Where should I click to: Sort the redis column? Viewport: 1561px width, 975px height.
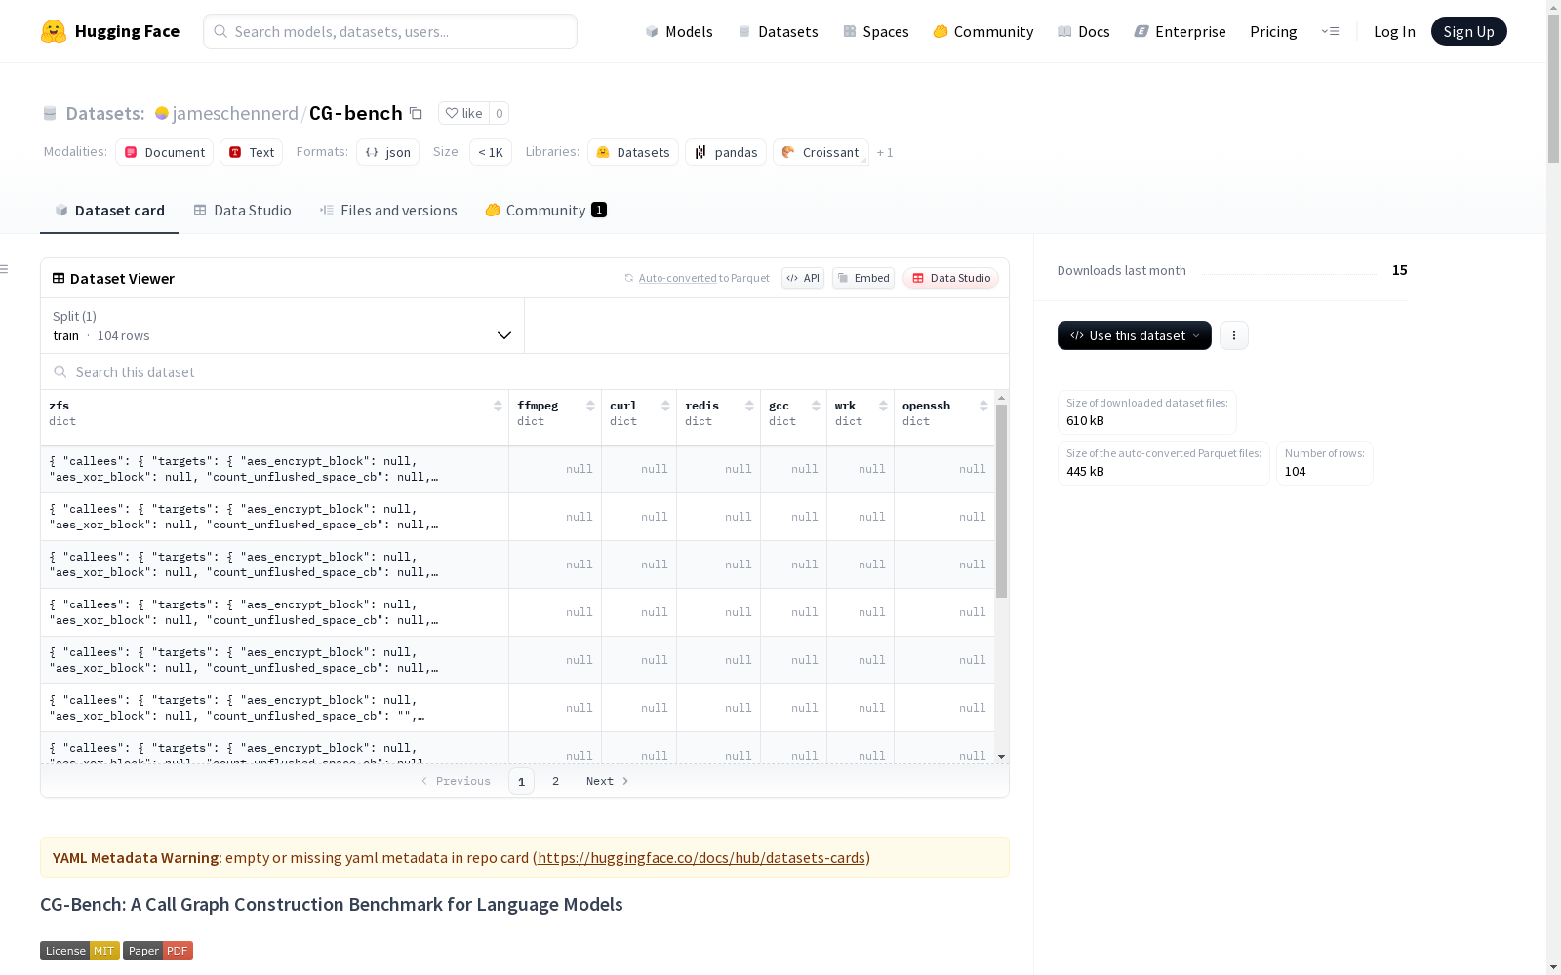(749, 406)
